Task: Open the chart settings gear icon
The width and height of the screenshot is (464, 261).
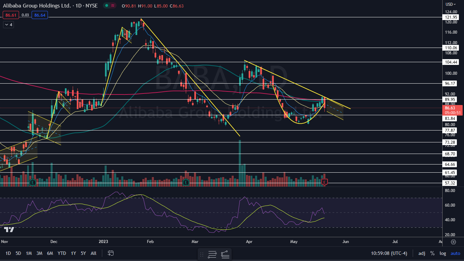Action: coord(453,242)
